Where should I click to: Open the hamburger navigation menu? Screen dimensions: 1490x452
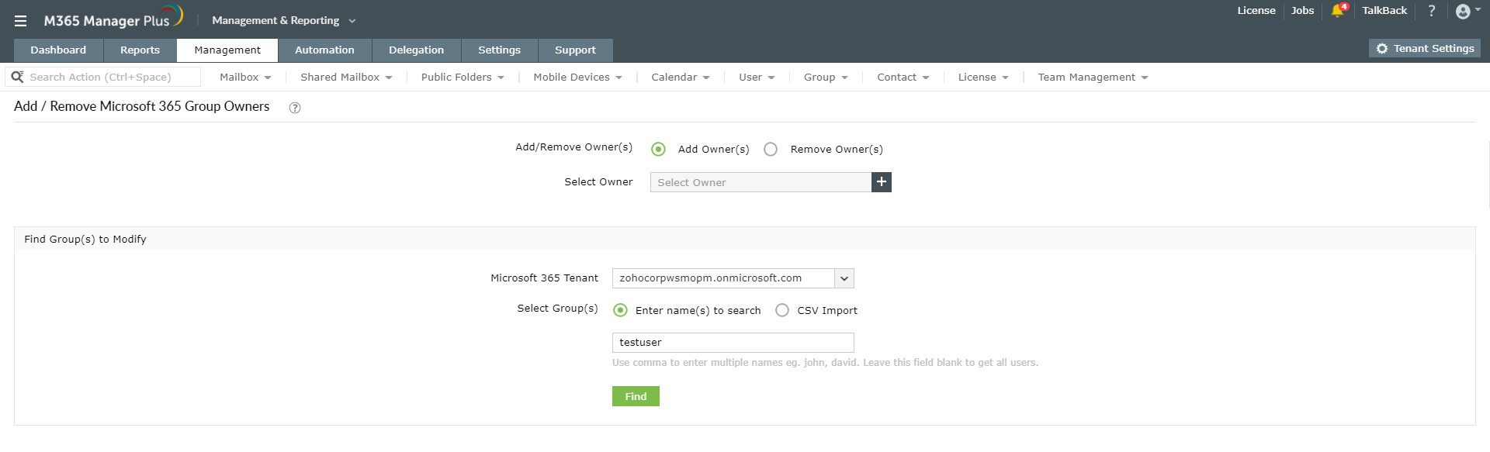click(21, 21)
